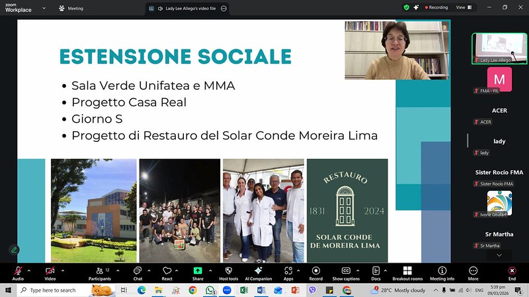Unmute the microphone using Audio button
The image size is (529, 297).
[x=18, y=271]
